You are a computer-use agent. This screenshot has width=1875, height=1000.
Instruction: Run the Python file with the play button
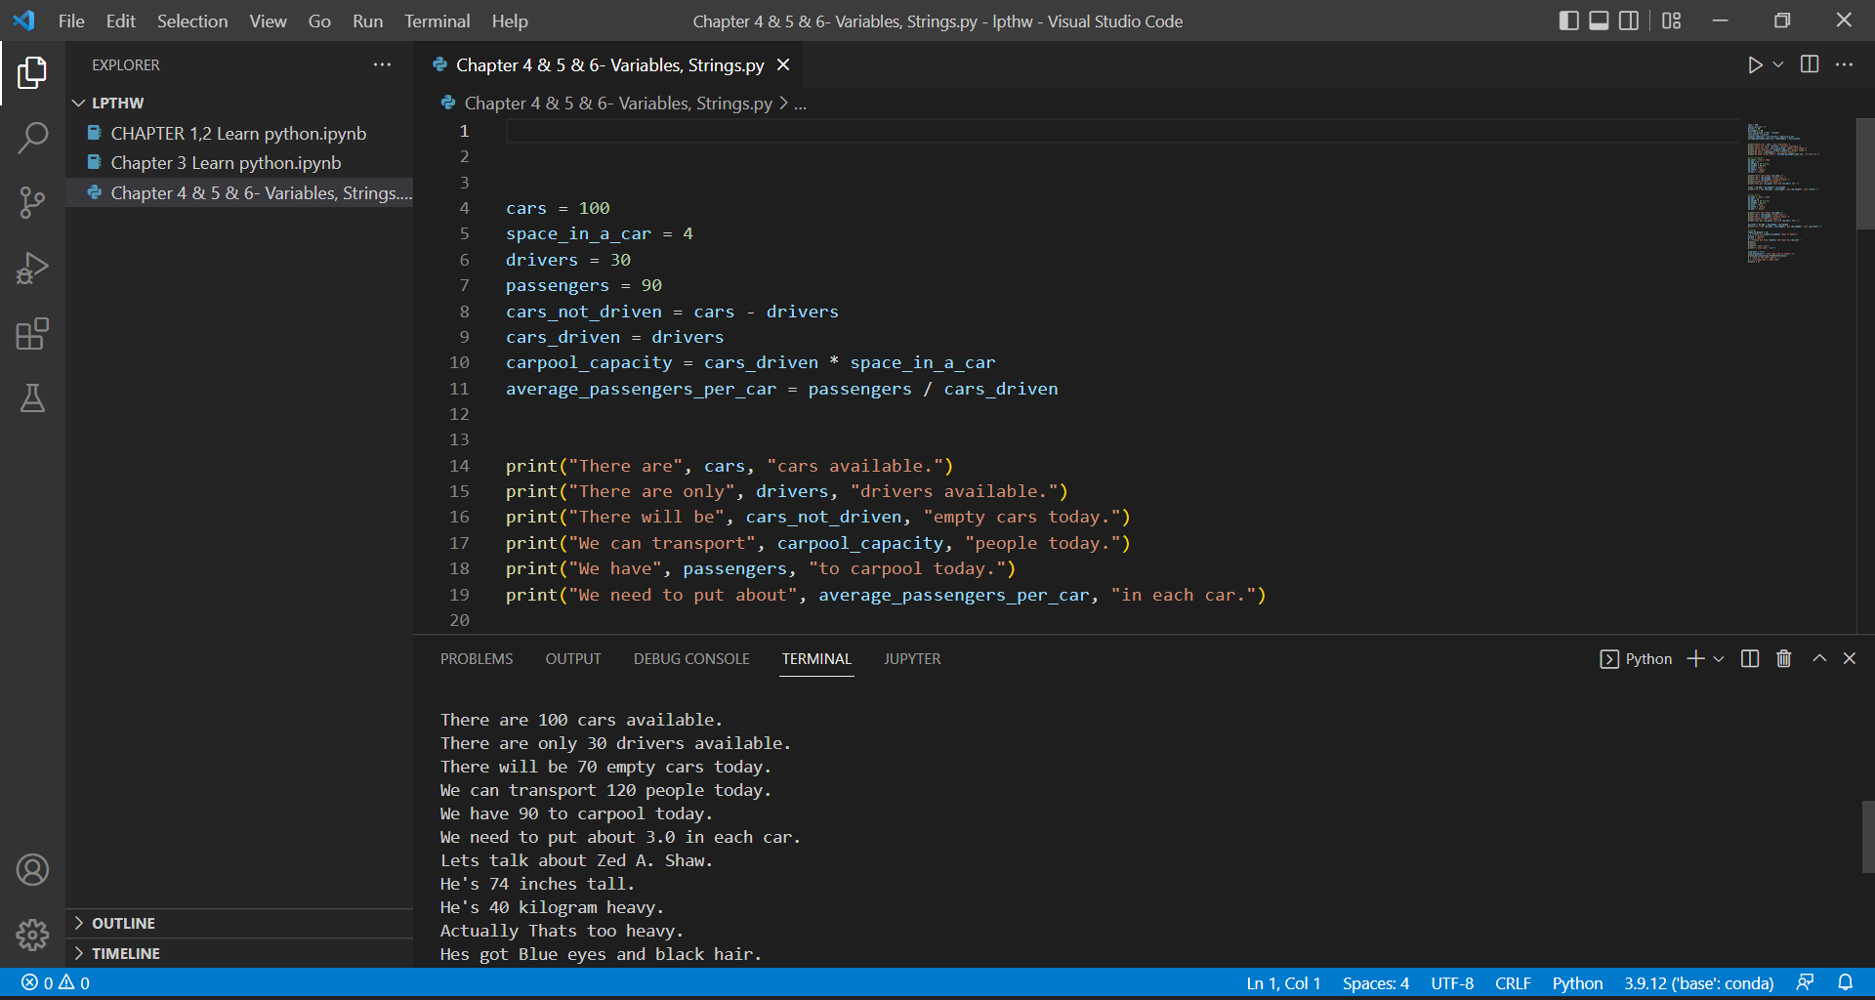[1755, 64]
